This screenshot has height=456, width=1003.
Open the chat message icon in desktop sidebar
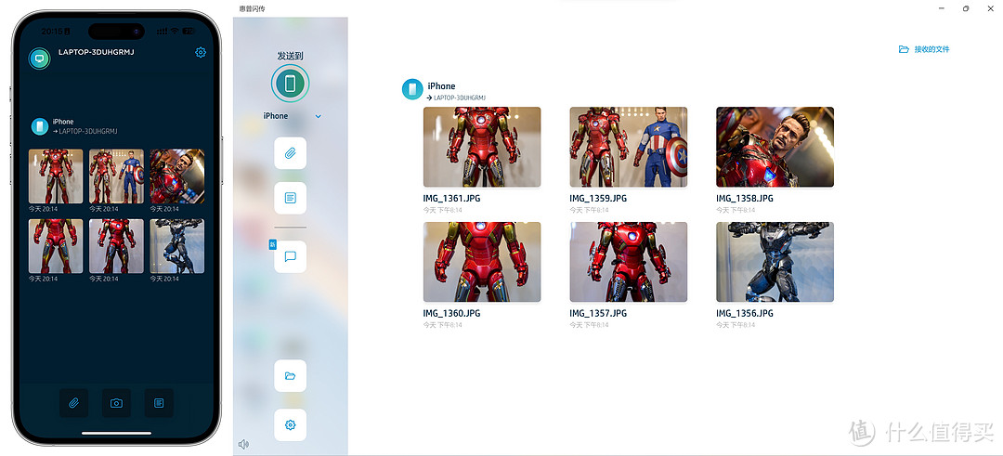(x=290, y=257)
